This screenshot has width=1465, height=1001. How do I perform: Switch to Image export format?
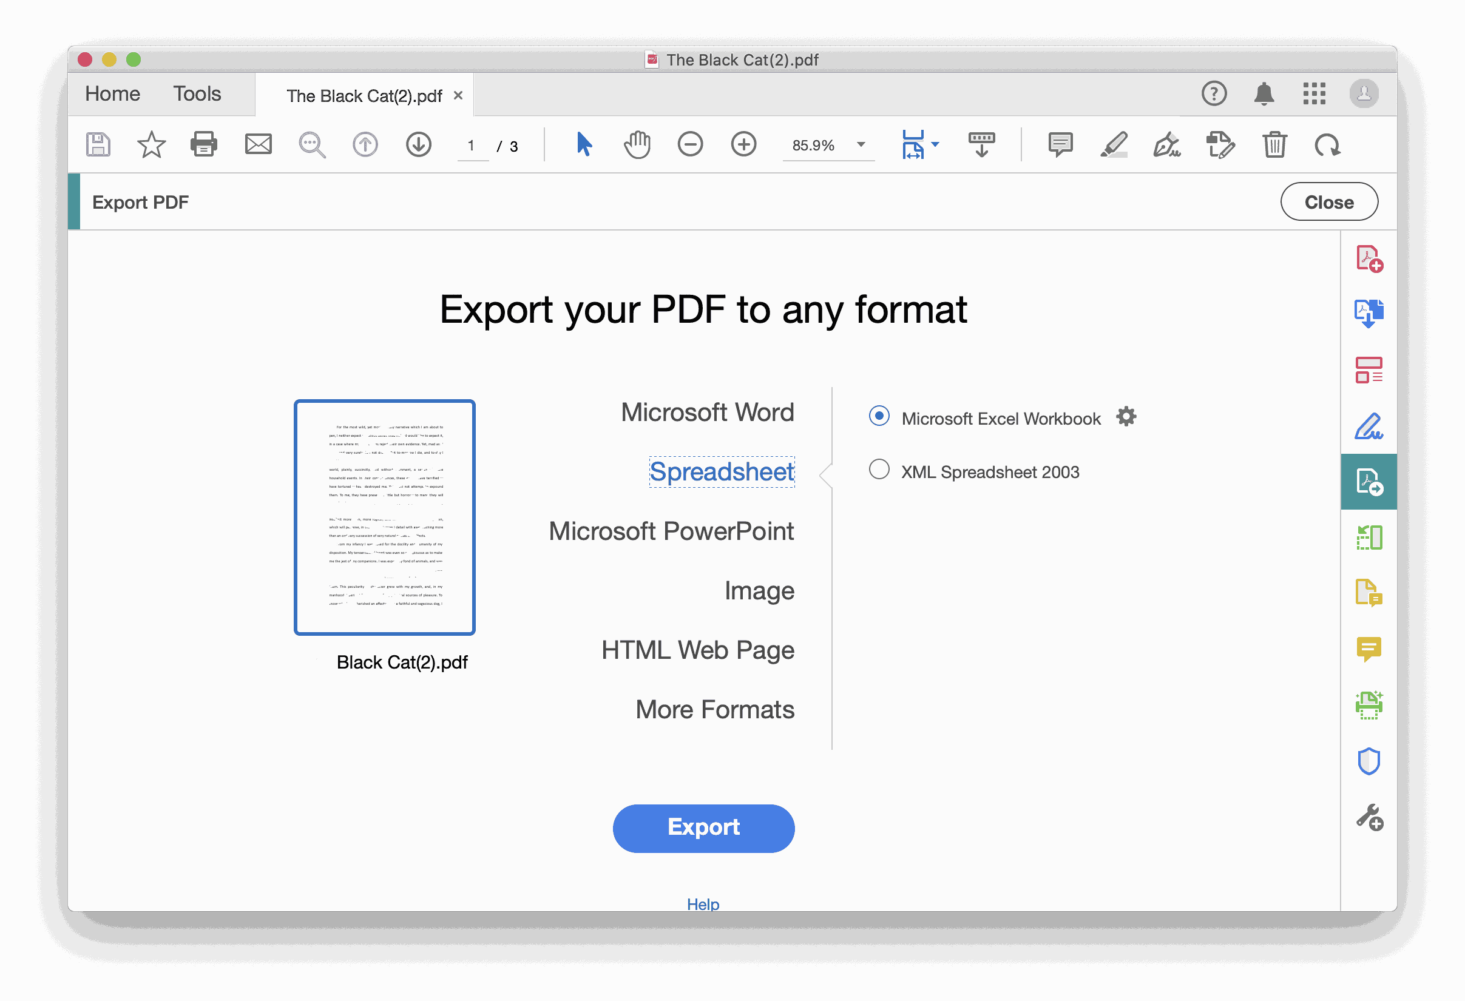[x=762, y=590]
